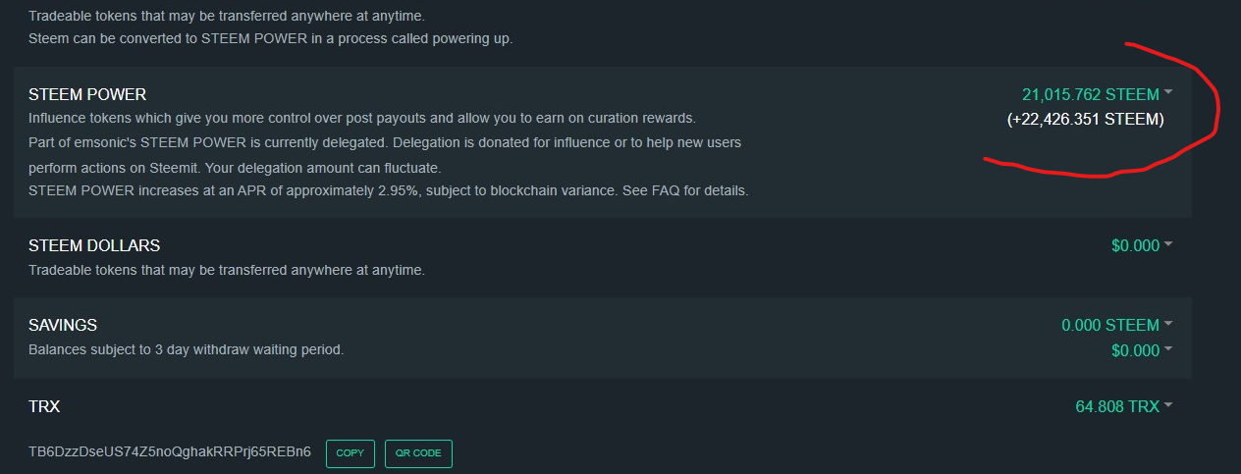Open the STEEM DOLLARS $0.000 amount menu

pos(1135,245)
